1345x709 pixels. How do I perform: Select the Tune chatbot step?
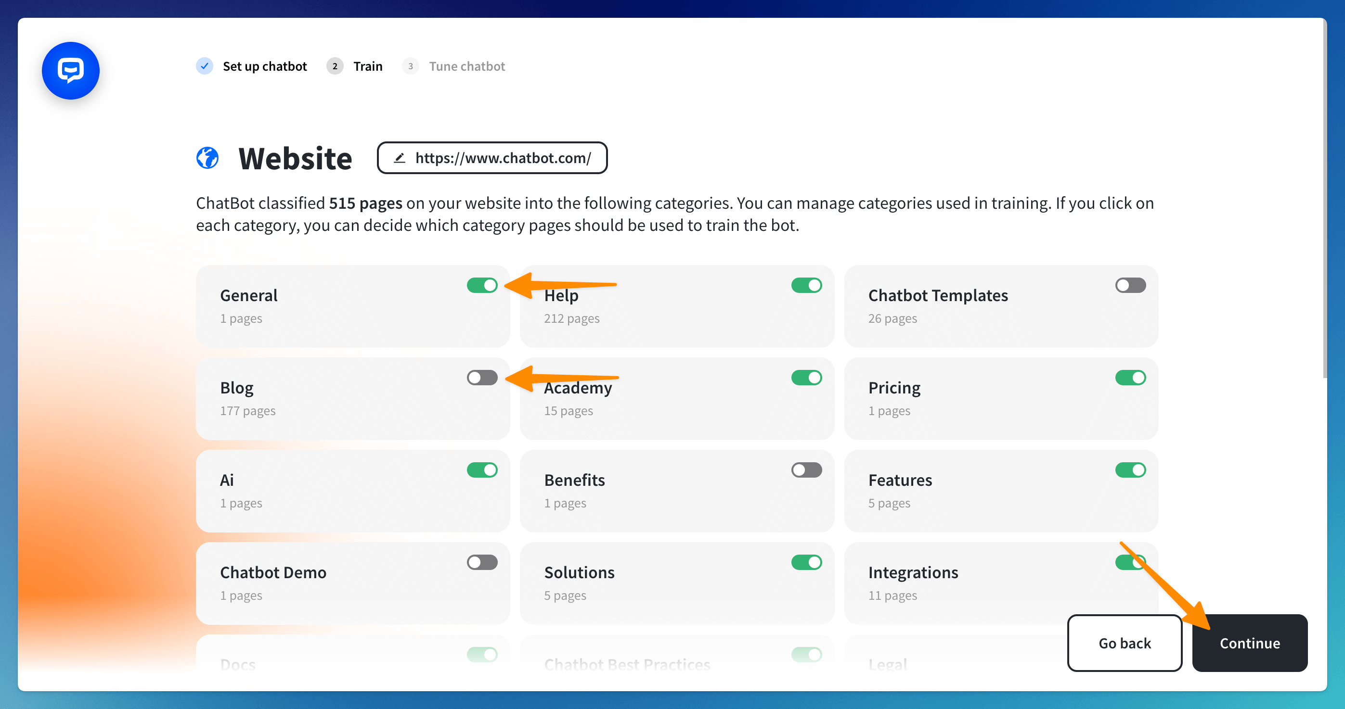coord(467,66)
